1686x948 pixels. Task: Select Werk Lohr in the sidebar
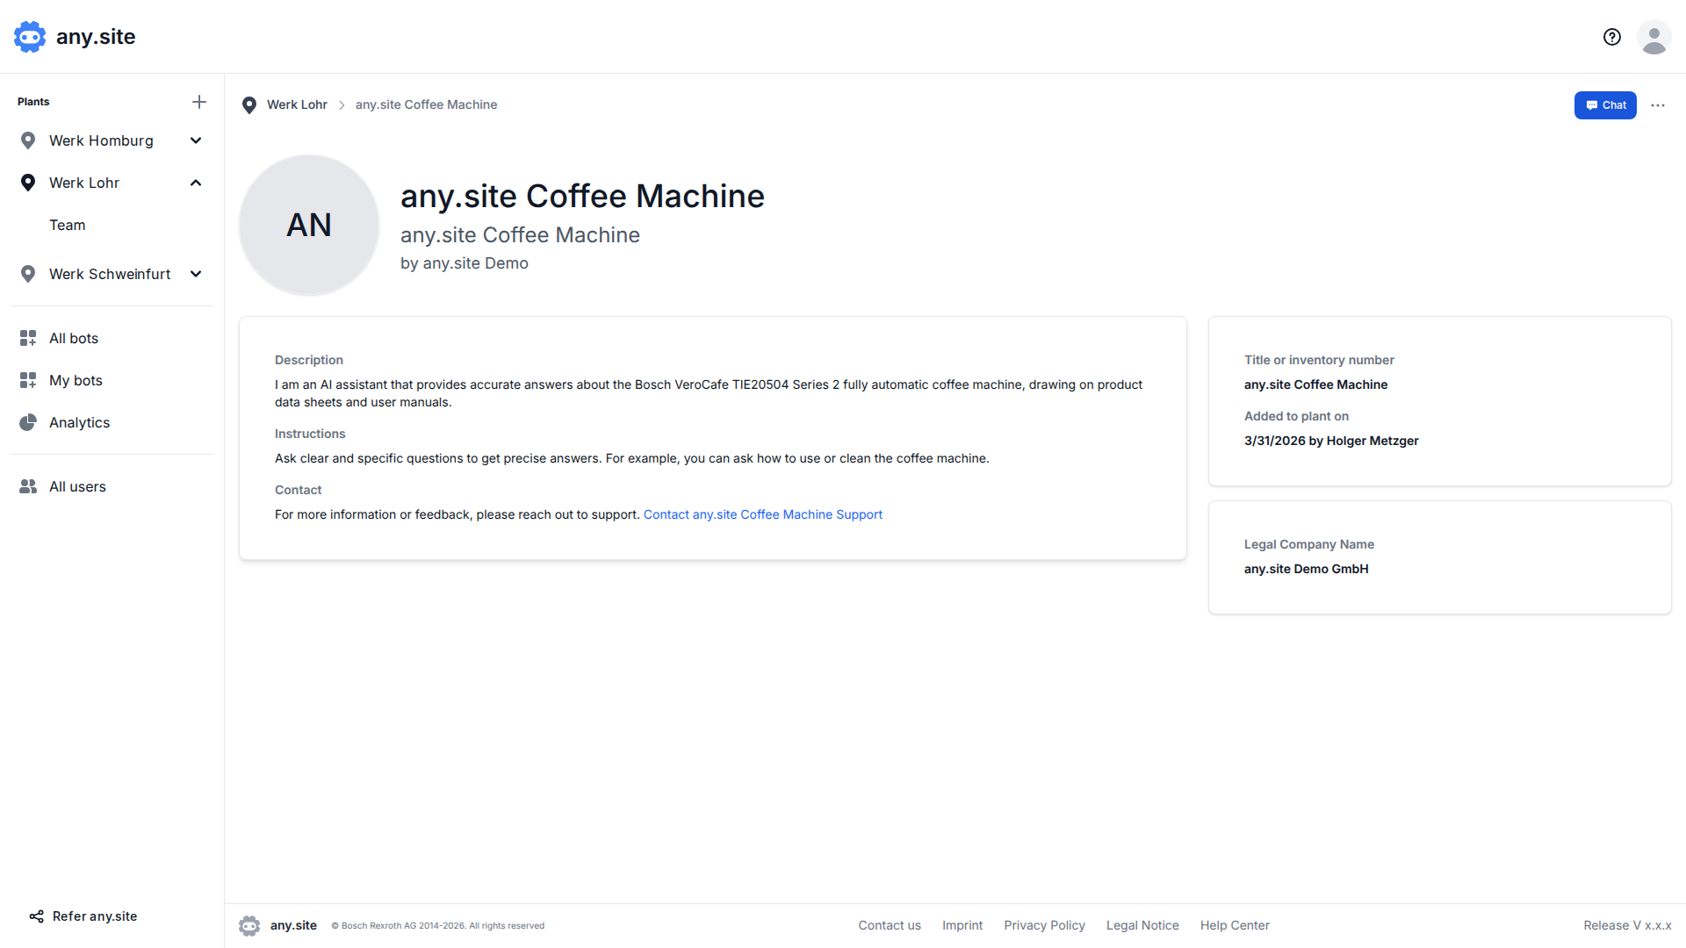click(84, 183)
